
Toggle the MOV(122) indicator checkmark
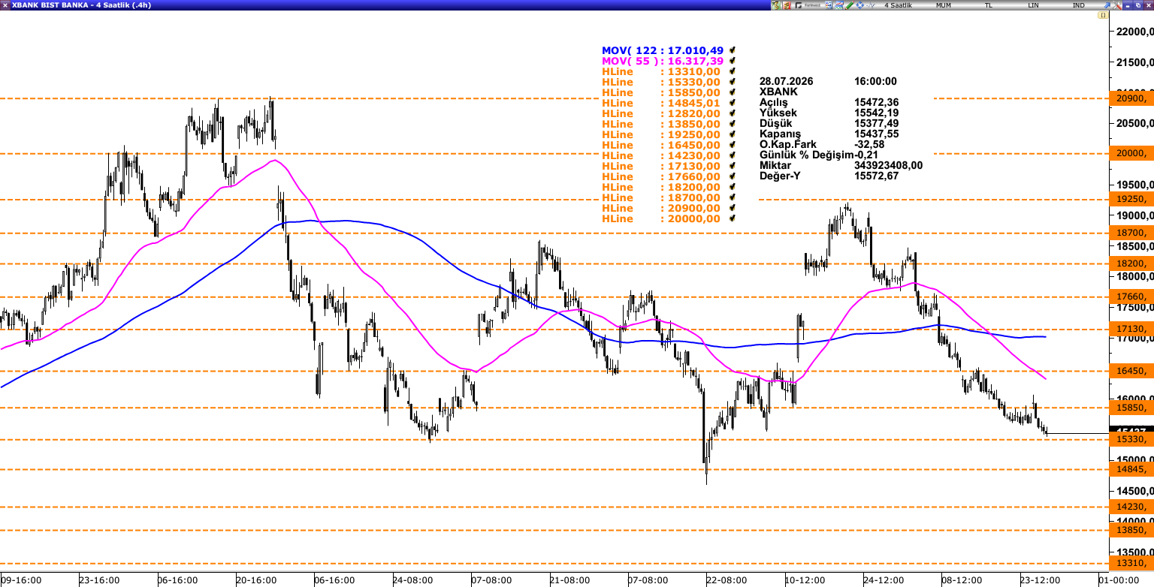731,50
